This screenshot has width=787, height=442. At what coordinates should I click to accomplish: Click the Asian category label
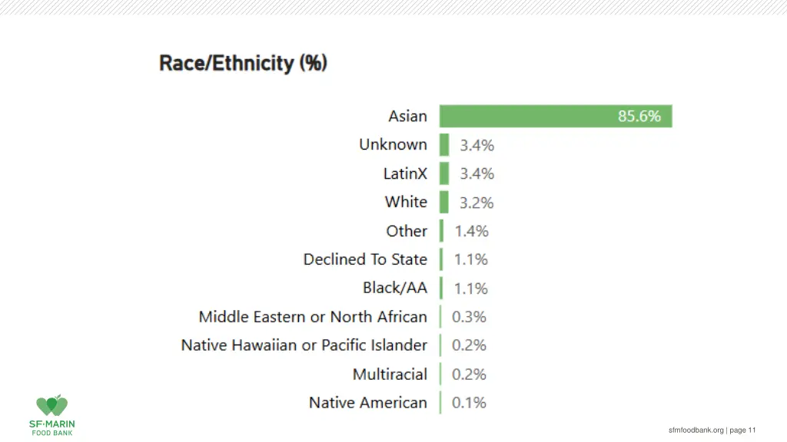pyautogui.click(x=407, y=117)
